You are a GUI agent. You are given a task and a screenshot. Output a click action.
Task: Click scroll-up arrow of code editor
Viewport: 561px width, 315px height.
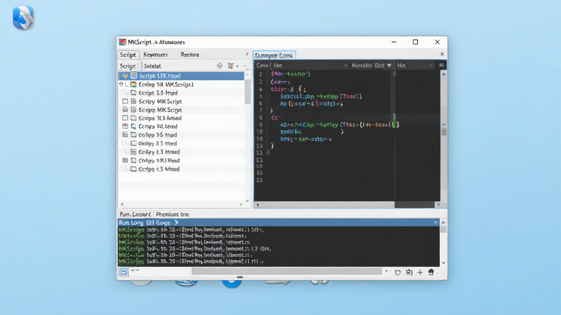tap(444, 74)
